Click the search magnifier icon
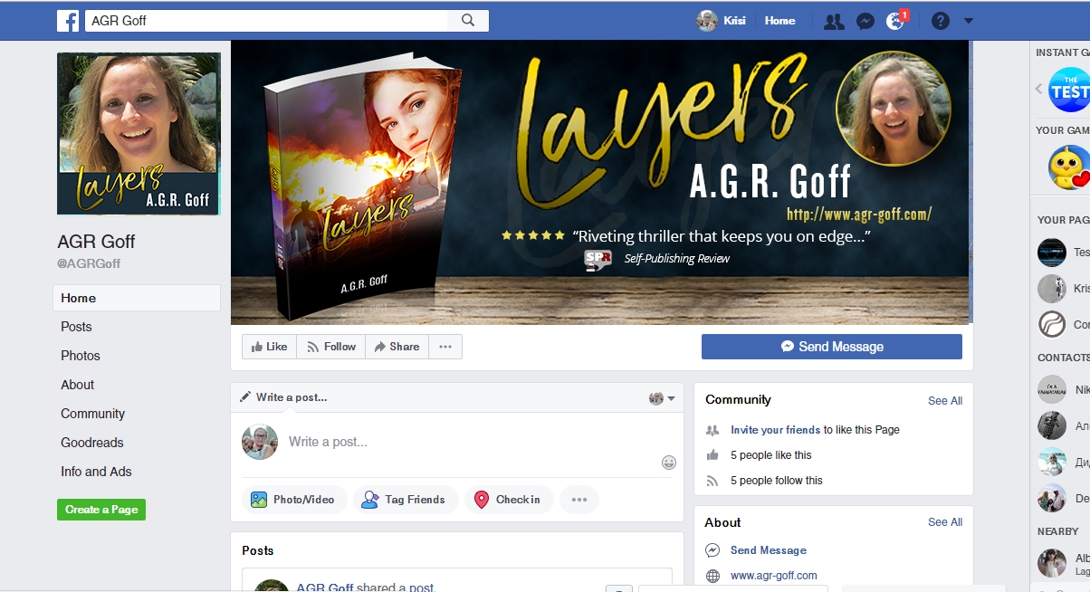Viewport: 1090px width, 592px height. tap(468, 20)
